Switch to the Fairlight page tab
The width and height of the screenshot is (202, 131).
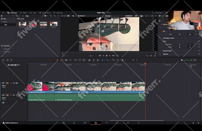[x=128, y=123]
